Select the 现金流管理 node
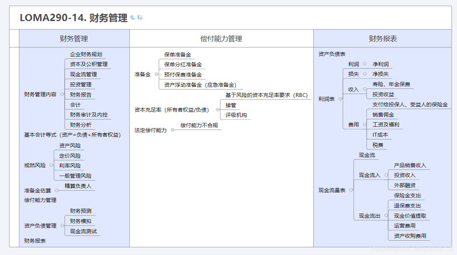 (x=83, y=74)
